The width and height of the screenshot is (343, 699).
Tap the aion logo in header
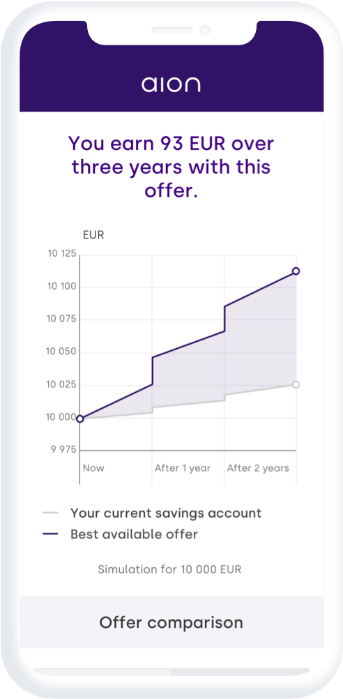pyautogui.click(x=171, y=84)
